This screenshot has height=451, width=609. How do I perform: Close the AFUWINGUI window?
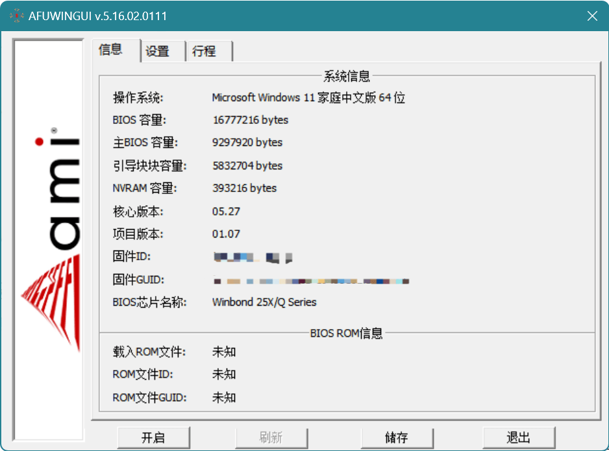tap(591, 16)
